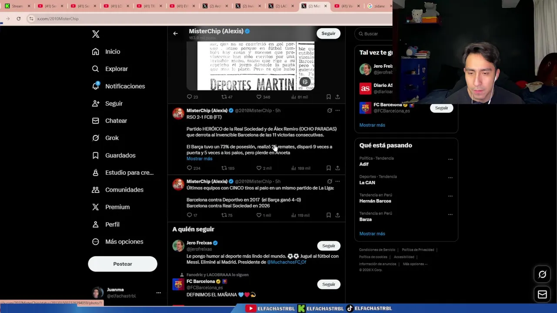Open Grok from the sidebar
Image resolution: width=557 pixels, height=313 pixels.
[105, 138]
